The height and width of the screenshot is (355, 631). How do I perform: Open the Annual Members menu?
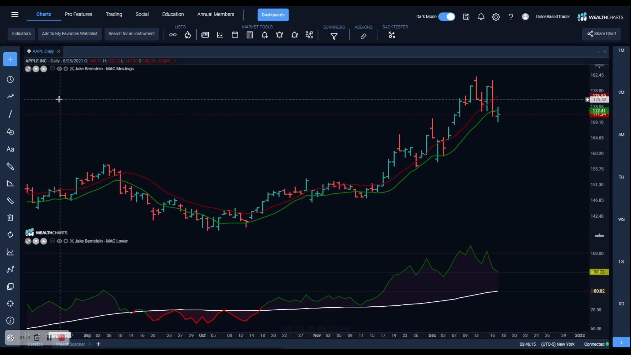[x=216, y=14]
